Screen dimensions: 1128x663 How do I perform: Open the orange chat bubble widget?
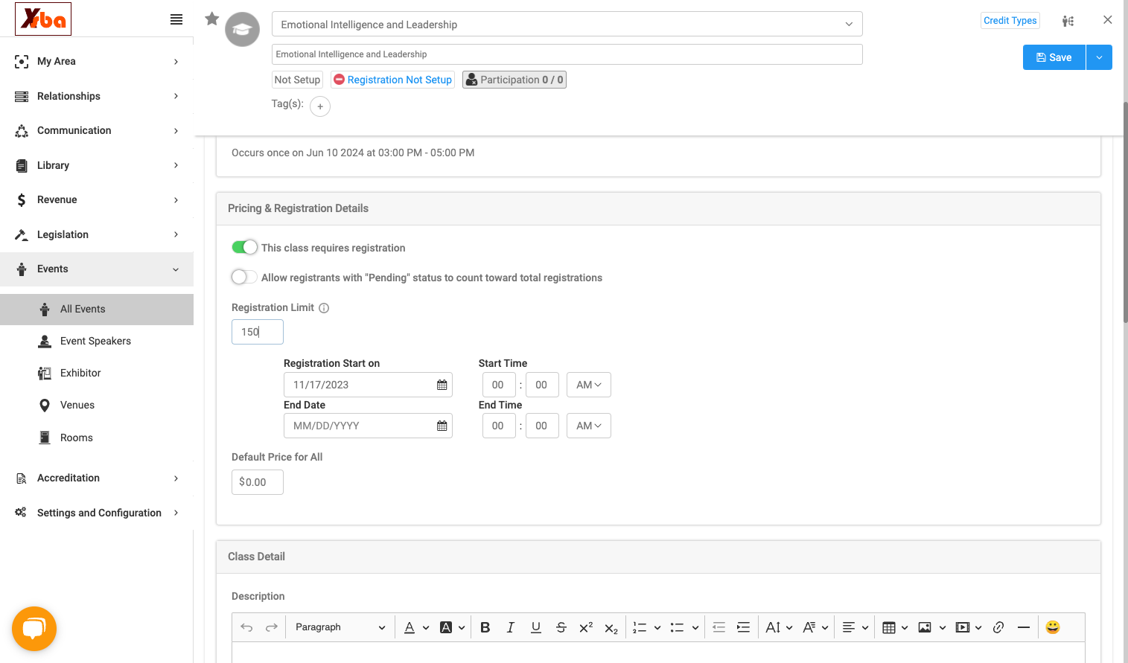[x=34, y=629]
